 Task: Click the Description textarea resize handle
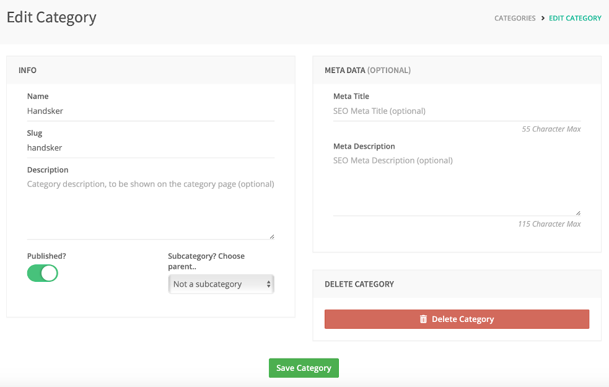[x=272, y=237]
